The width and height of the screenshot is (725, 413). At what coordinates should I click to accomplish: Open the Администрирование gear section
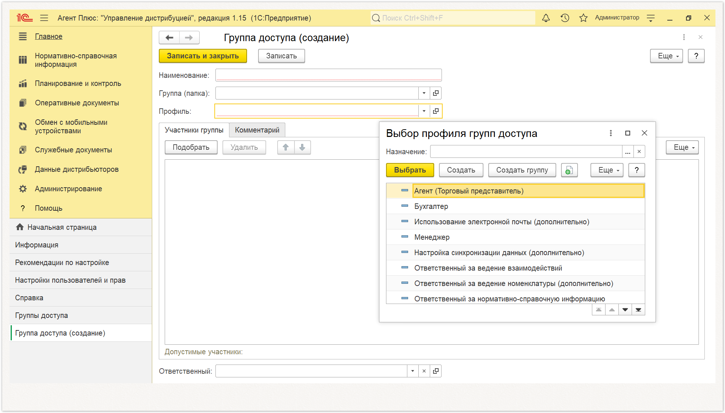(68, 189)
